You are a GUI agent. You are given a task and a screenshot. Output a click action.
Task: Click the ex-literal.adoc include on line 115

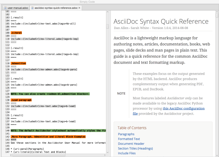(x=45, y=54)
